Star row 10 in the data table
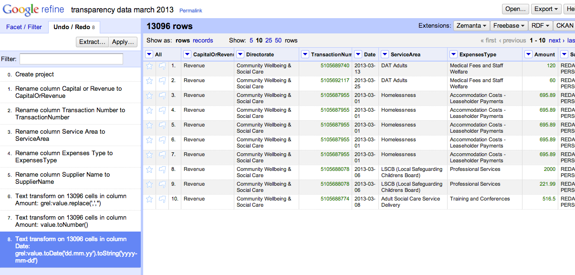The image size is (575, 275). coord(149,199)
